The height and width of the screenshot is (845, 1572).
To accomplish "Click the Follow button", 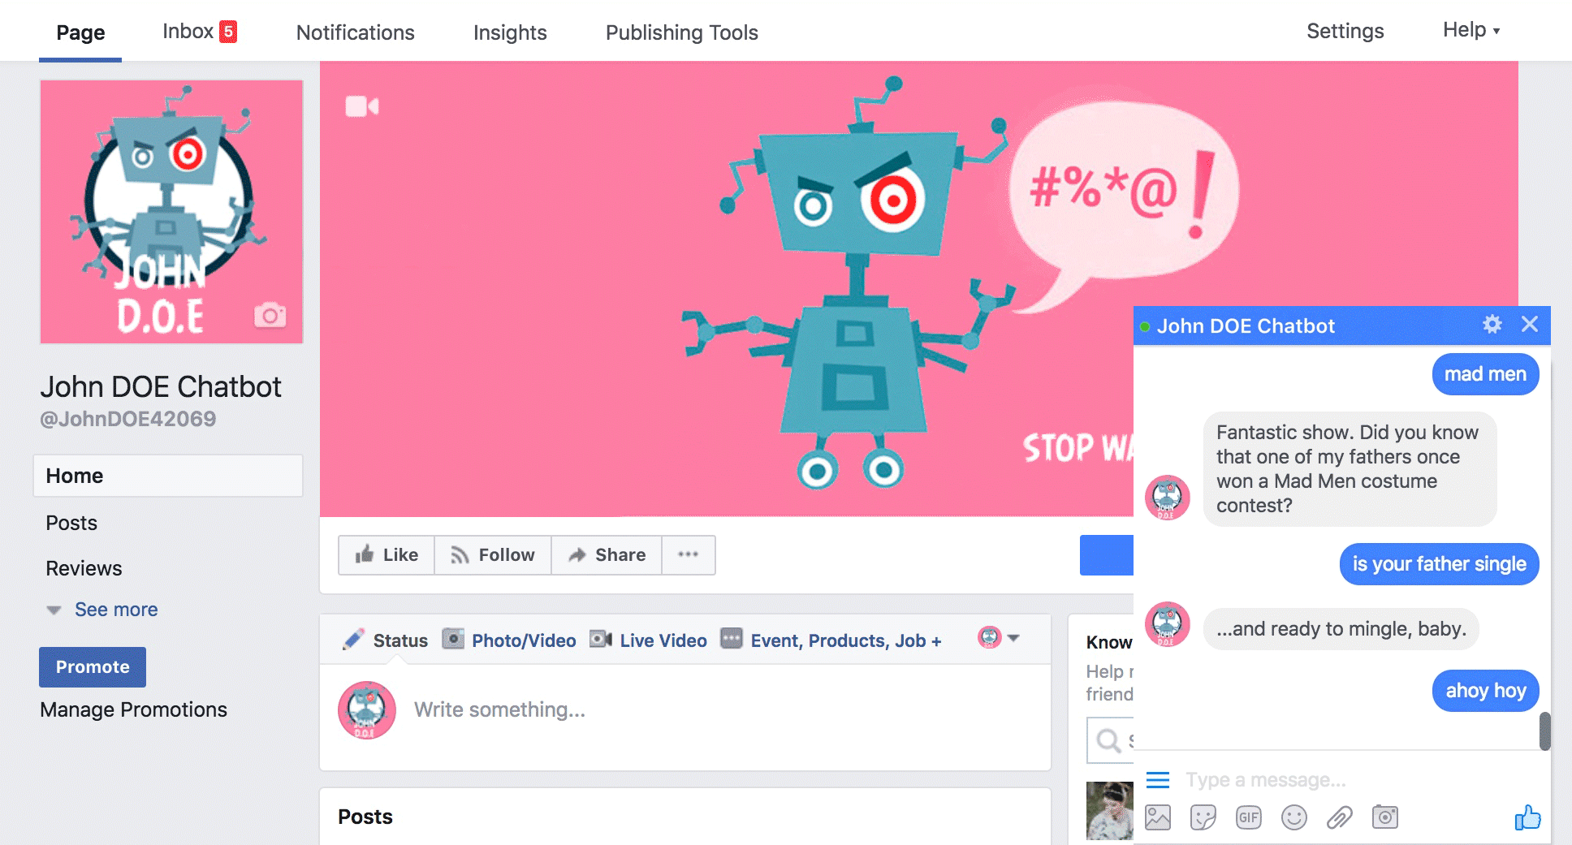I will [x=493, y=554].
